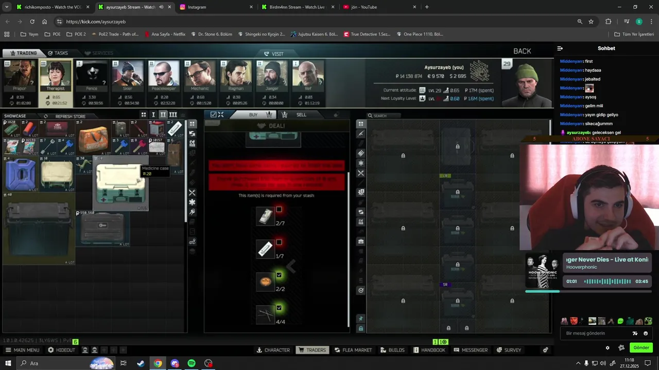Toggle the stash pin icon

(361, 319)
